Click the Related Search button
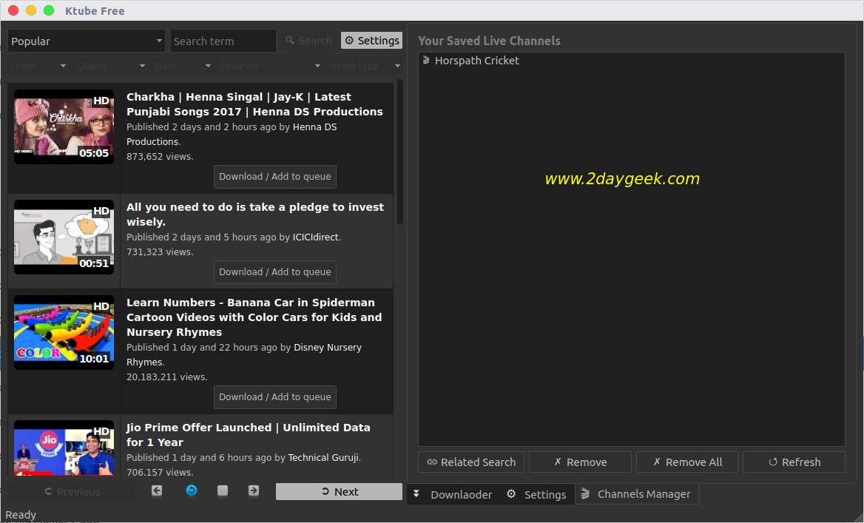The width and height of the screenshot is (864, 523). coord(471,462)
